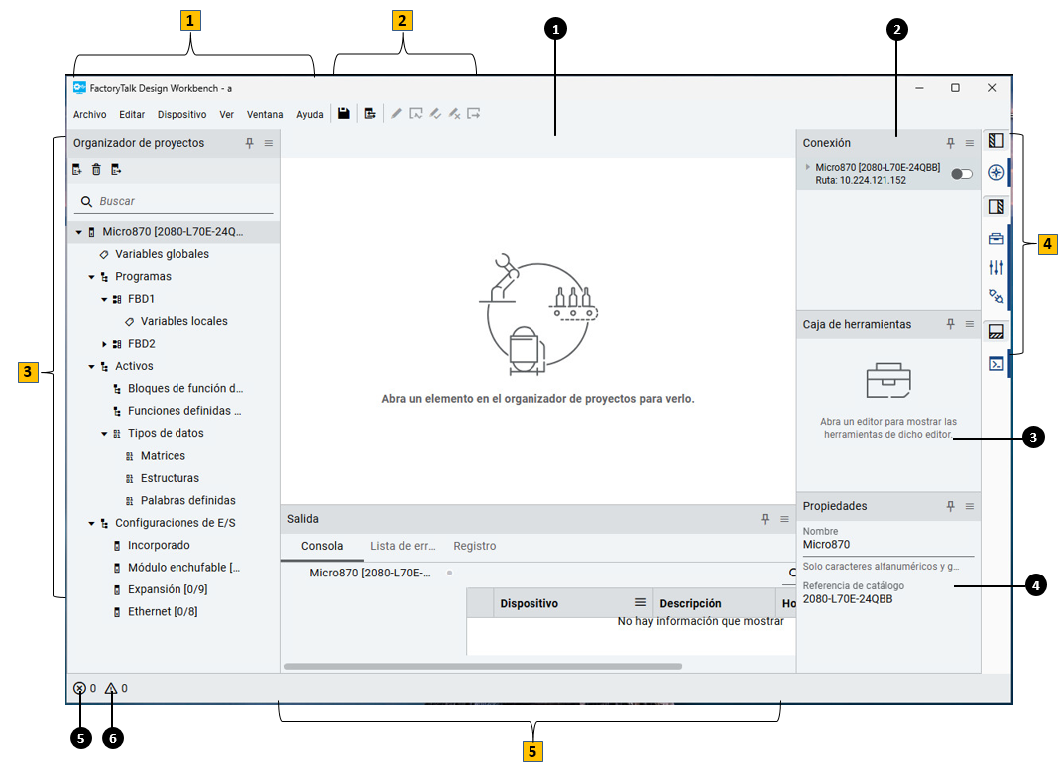Open Organizador de proyectos panel menu
Screen dimensions: 1062x766
point(269,143)
